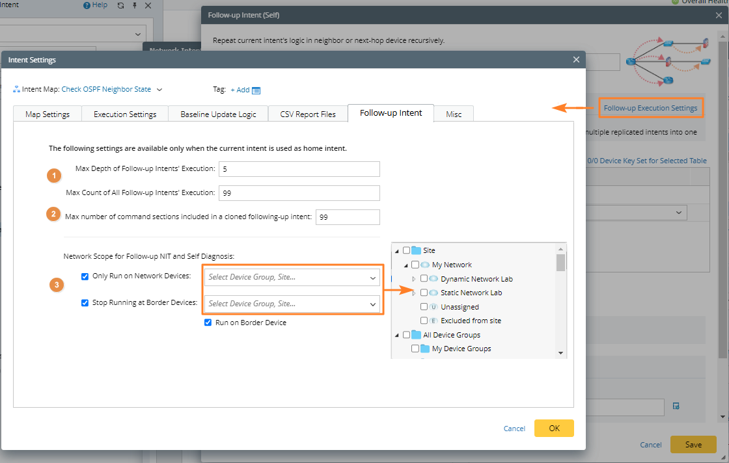Uncheck Run on Border Device
Viewport: 729px width, 463px height.
pos(208,323)
